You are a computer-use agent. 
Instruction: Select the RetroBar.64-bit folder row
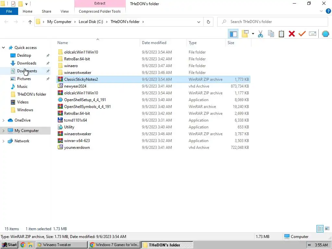(x=153, y=59)
